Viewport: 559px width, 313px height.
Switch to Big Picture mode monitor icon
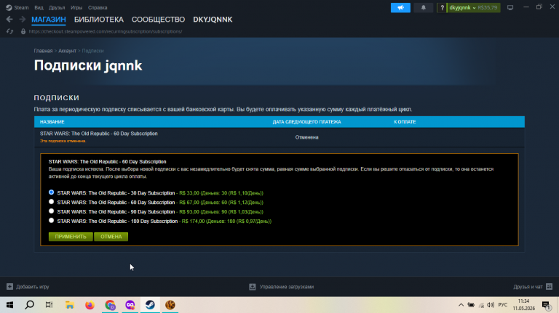pos(510,7)
